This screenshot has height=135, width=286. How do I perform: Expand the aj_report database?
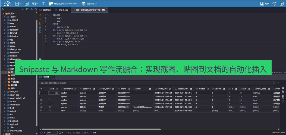tap(5, 20)
